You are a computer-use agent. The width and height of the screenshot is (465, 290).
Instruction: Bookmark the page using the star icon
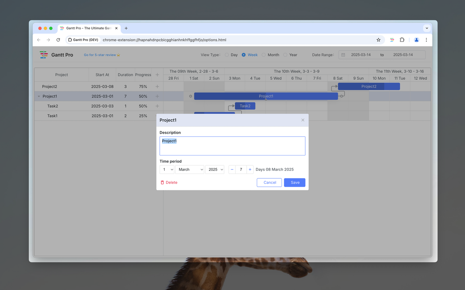(x=378, y=40)
